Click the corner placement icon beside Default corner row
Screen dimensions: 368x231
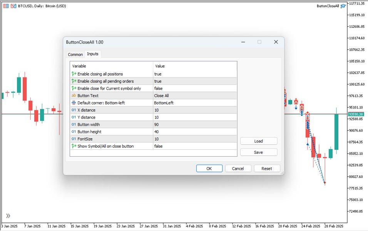tap(73, 103)
